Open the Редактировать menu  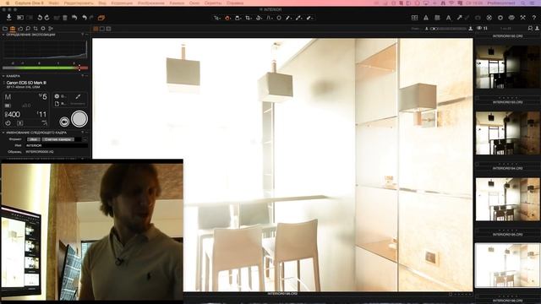point(79,3)
